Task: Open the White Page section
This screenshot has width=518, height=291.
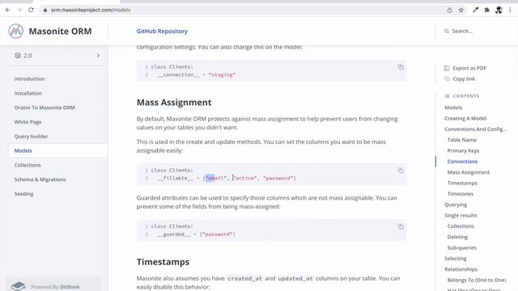Action: (x=28, y=122)
